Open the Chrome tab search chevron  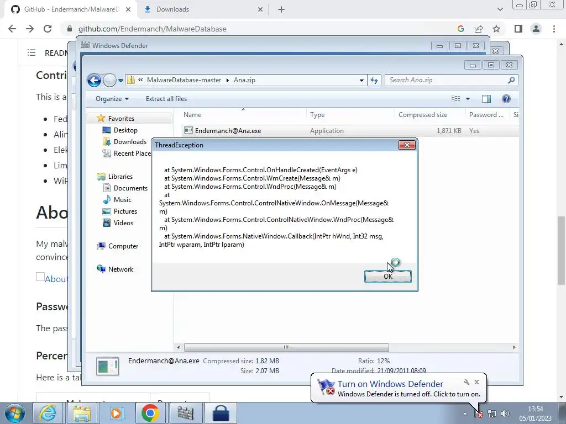[x=500, y=10]
